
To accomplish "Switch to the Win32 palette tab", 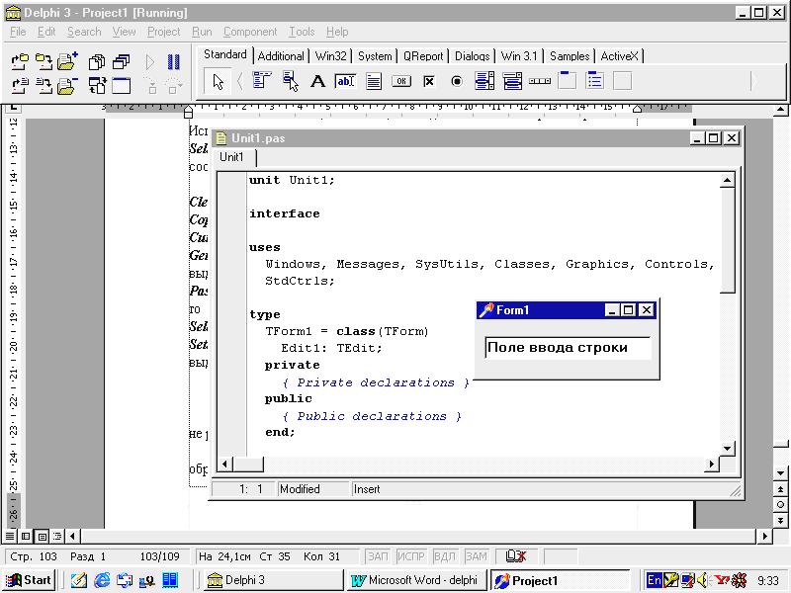I will pyautogui.click(x=330, y=56).
